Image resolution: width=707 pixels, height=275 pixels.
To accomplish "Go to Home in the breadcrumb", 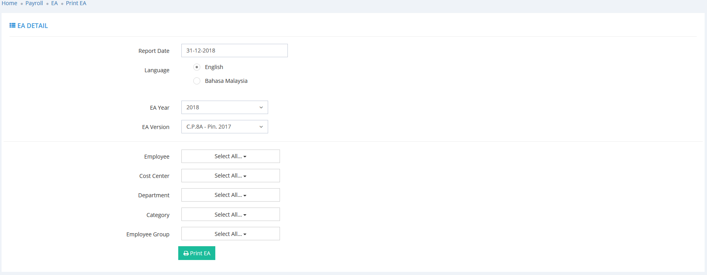I will coord(9,3).
